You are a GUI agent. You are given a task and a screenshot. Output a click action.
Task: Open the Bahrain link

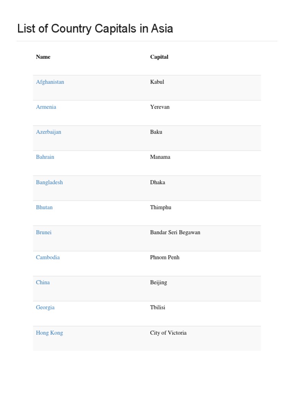pos(45,157)
